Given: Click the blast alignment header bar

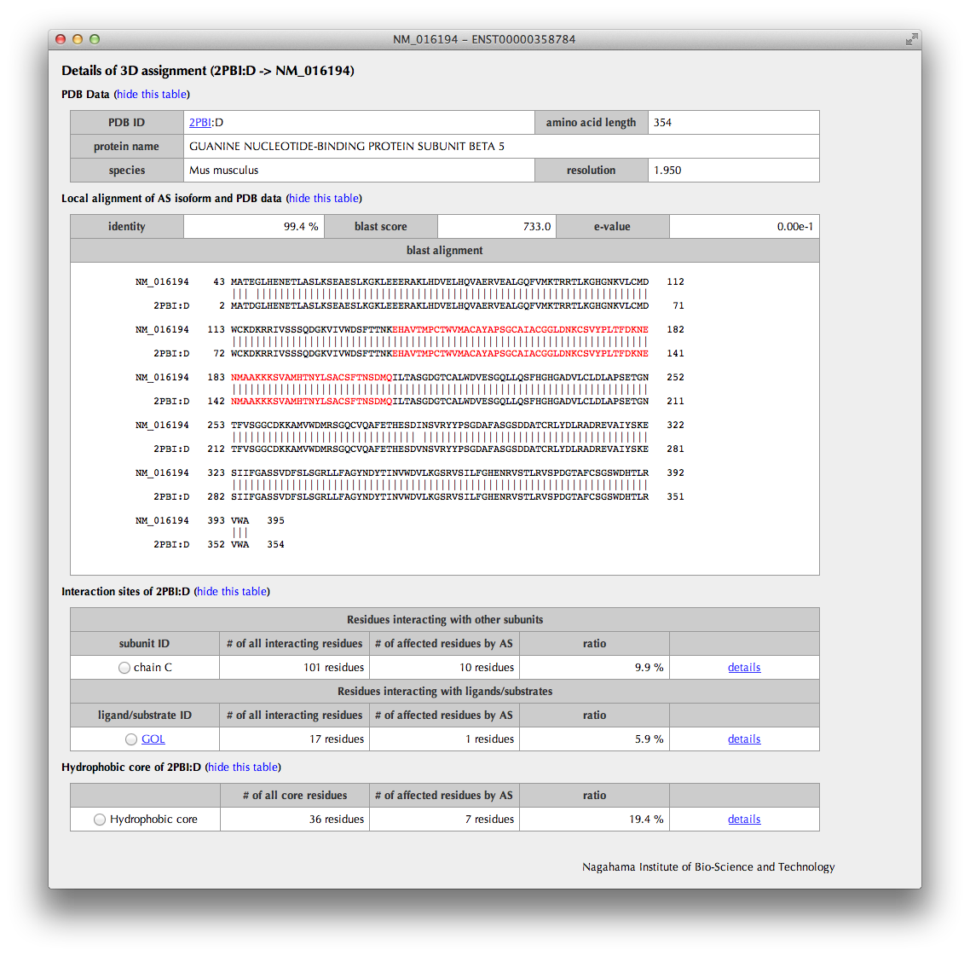Looking at the screenshot, I should [x=444, y=251].
